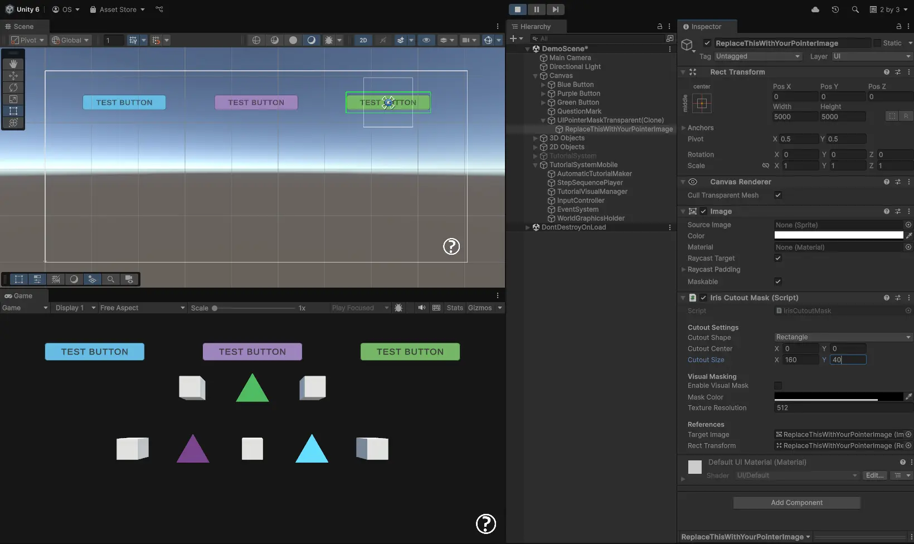Select the Move tool in Scene
The width and height of the screenshot is (914, 544).
[13, 76]
